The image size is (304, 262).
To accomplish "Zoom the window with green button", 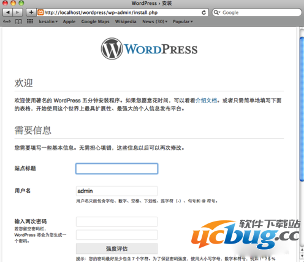I will 21,3.
